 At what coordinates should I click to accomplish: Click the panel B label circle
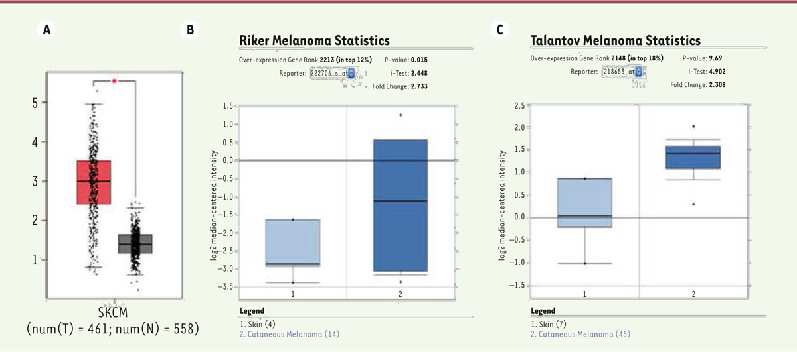[191, 29]
